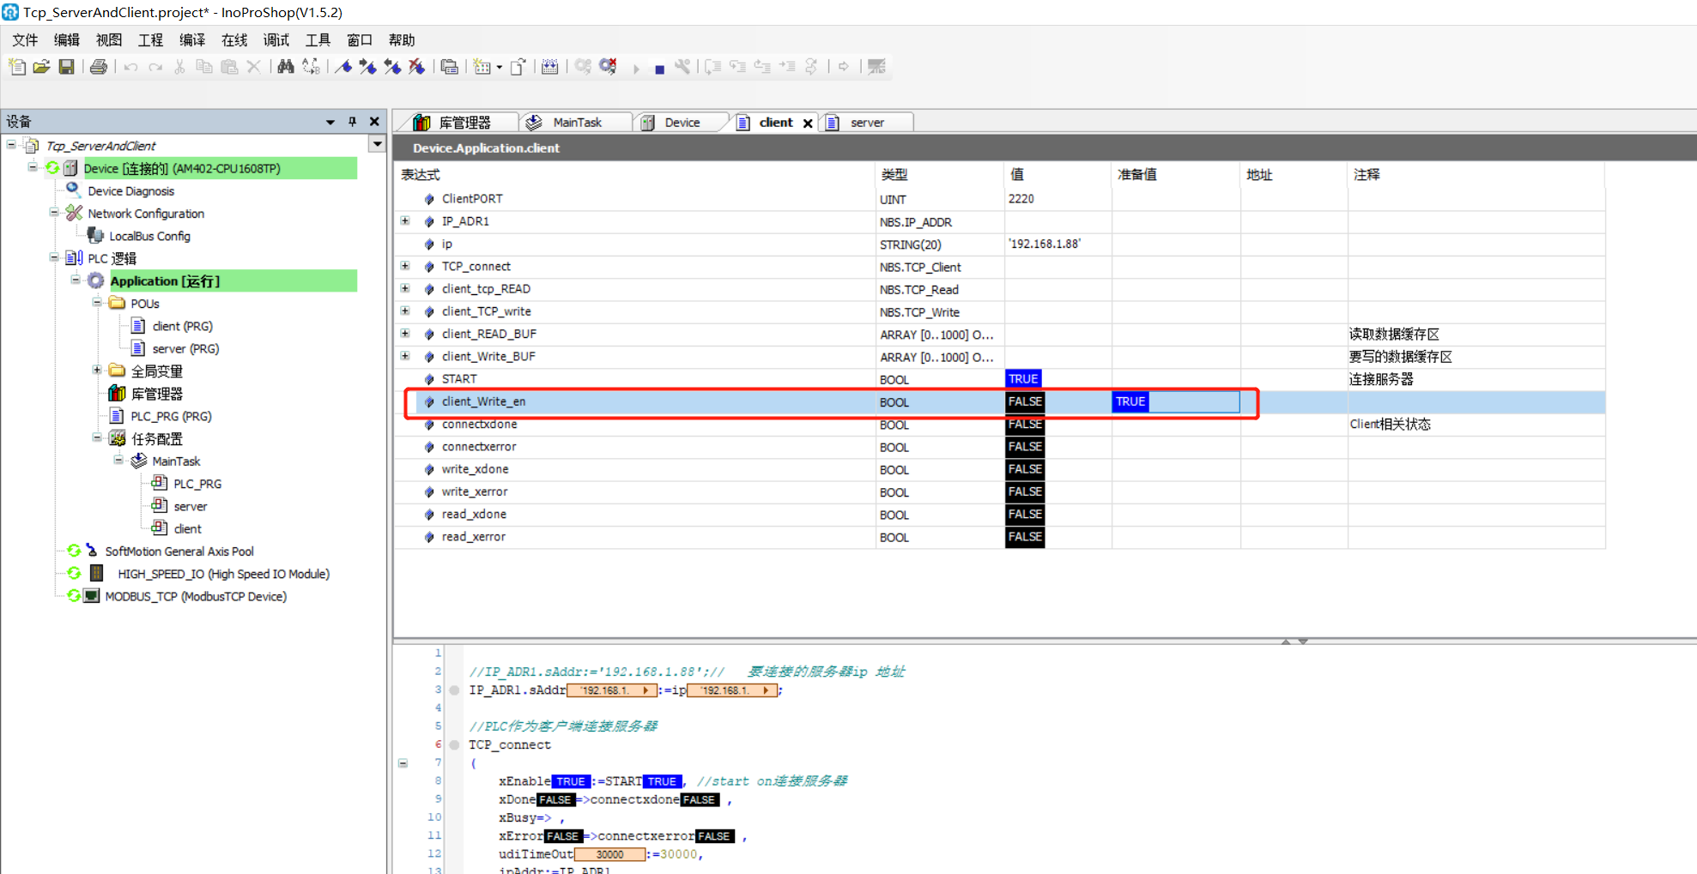Go to previous bookmark
Image resolution: width=1697 pixels, height=874 pixels.
coord(392,67)
